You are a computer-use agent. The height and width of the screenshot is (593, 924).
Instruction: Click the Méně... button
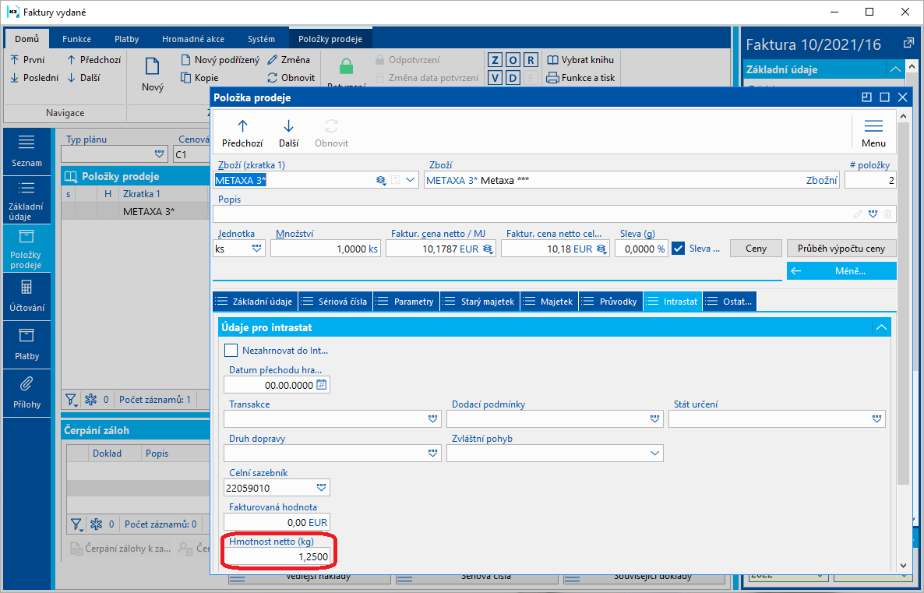click(x=841, y=270)
